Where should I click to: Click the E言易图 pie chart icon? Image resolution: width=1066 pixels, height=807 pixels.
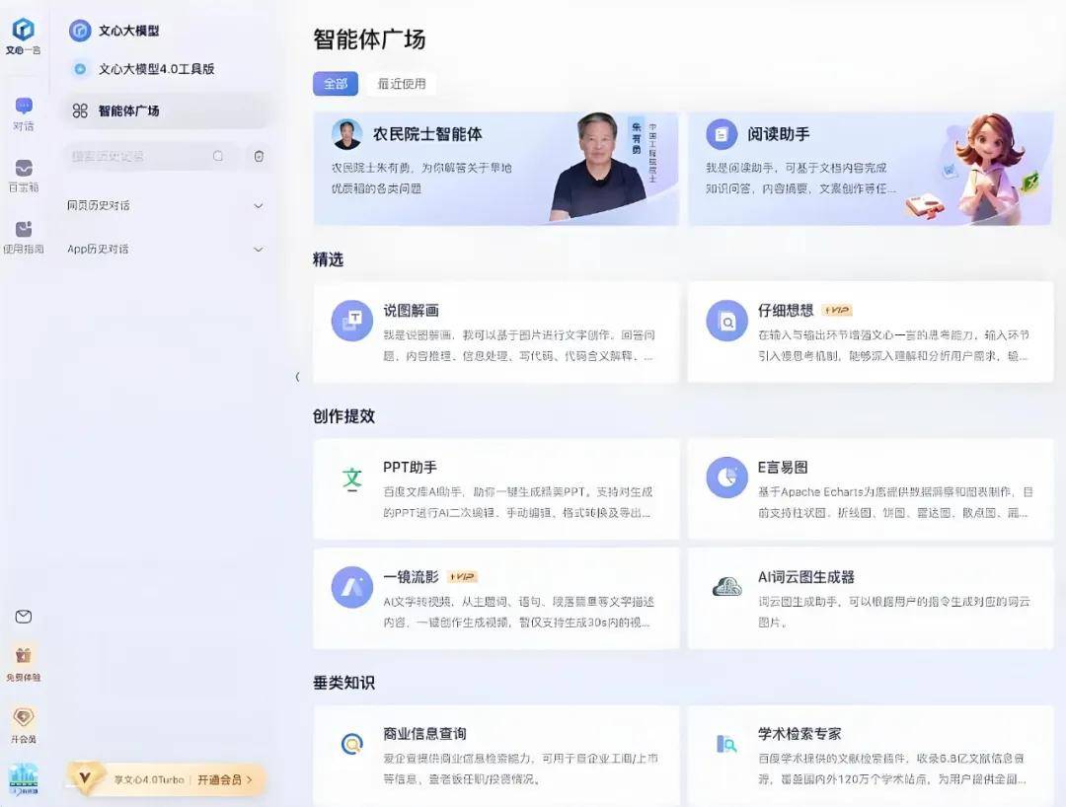click(x=726, y=477)
